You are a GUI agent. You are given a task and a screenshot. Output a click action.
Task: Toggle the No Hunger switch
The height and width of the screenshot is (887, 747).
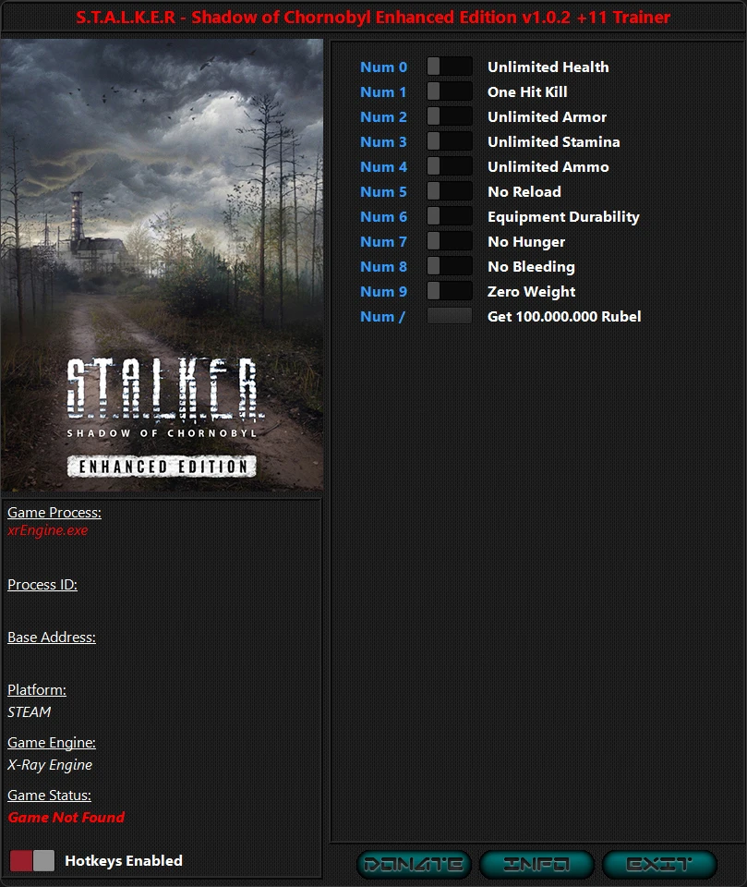(449, 241)
